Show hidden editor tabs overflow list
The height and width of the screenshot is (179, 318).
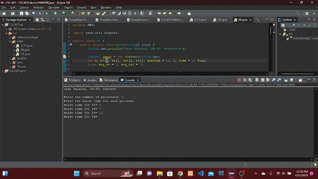click(x=257, y=20)
